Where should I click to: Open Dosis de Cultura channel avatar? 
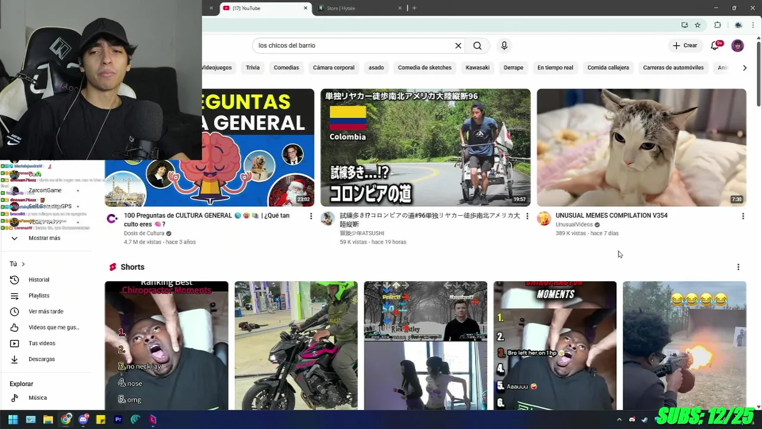(x=112, y=219)
